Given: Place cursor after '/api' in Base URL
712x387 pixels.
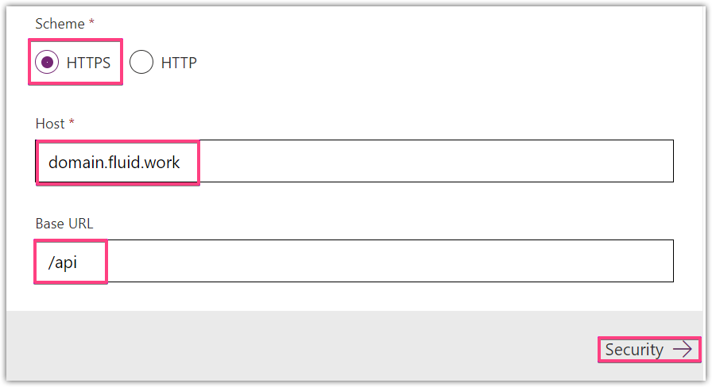Looking at the screenshot, I should (79, 262).
